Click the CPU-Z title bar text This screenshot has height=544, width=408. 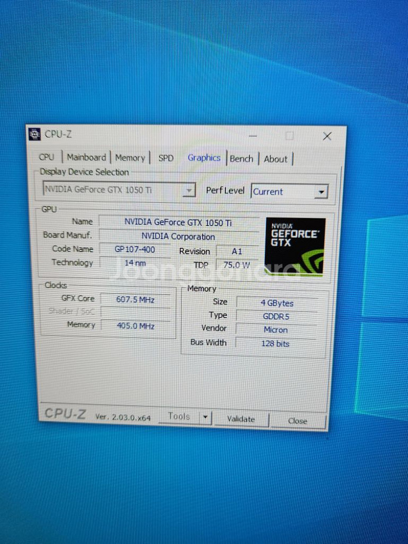pyautogui.click(x=58, y=134)
